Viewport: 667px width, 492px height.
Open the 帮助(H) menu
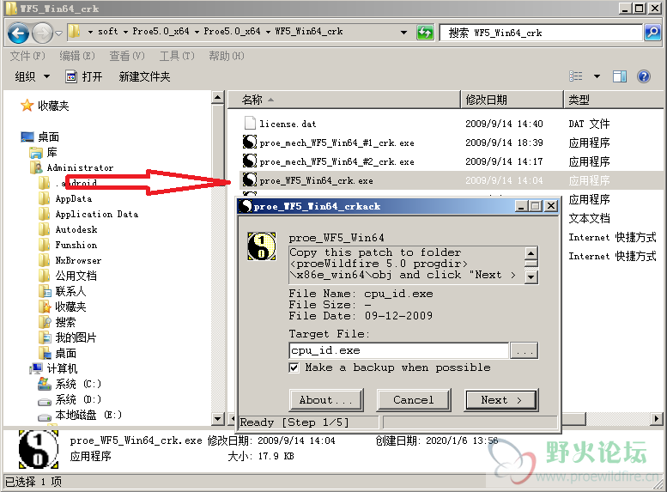(x=227, y=56)
